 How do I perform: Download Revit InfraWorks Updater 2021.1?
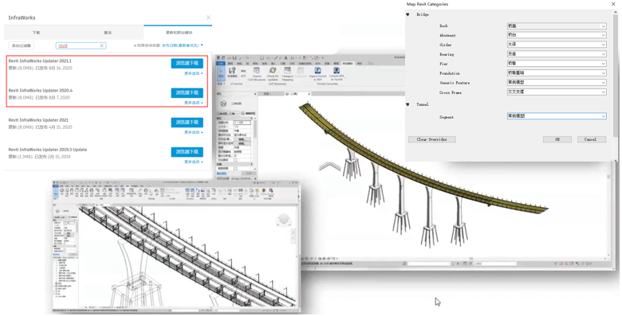pos(187,64)
